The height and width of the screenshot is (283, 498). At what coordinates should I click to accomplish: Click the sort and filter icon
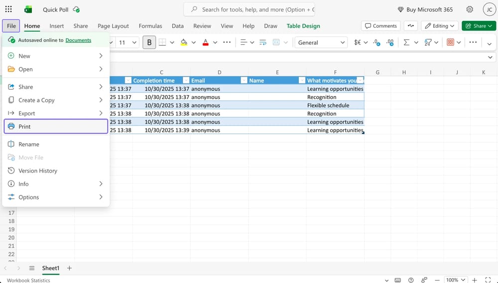coord(428,43)
